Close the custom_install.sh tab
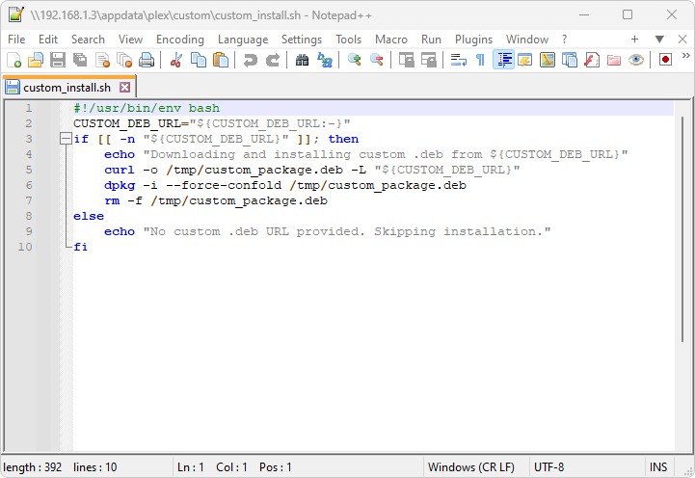Image resolution: width=695 pixels, height=478 pixels. pyautogui.click(x=125, y=88)
